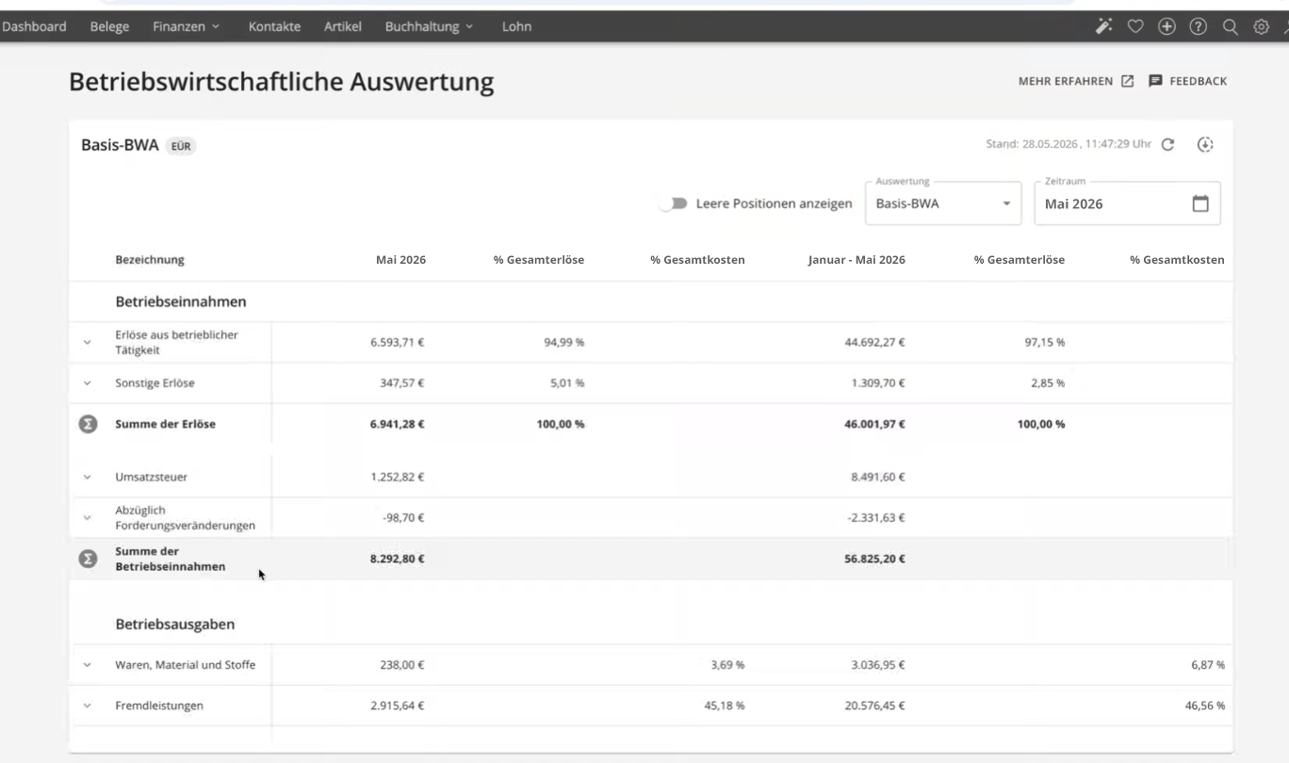Click the search magnifier icon
Viewport: 1289px width, 763px height.
1230,26
